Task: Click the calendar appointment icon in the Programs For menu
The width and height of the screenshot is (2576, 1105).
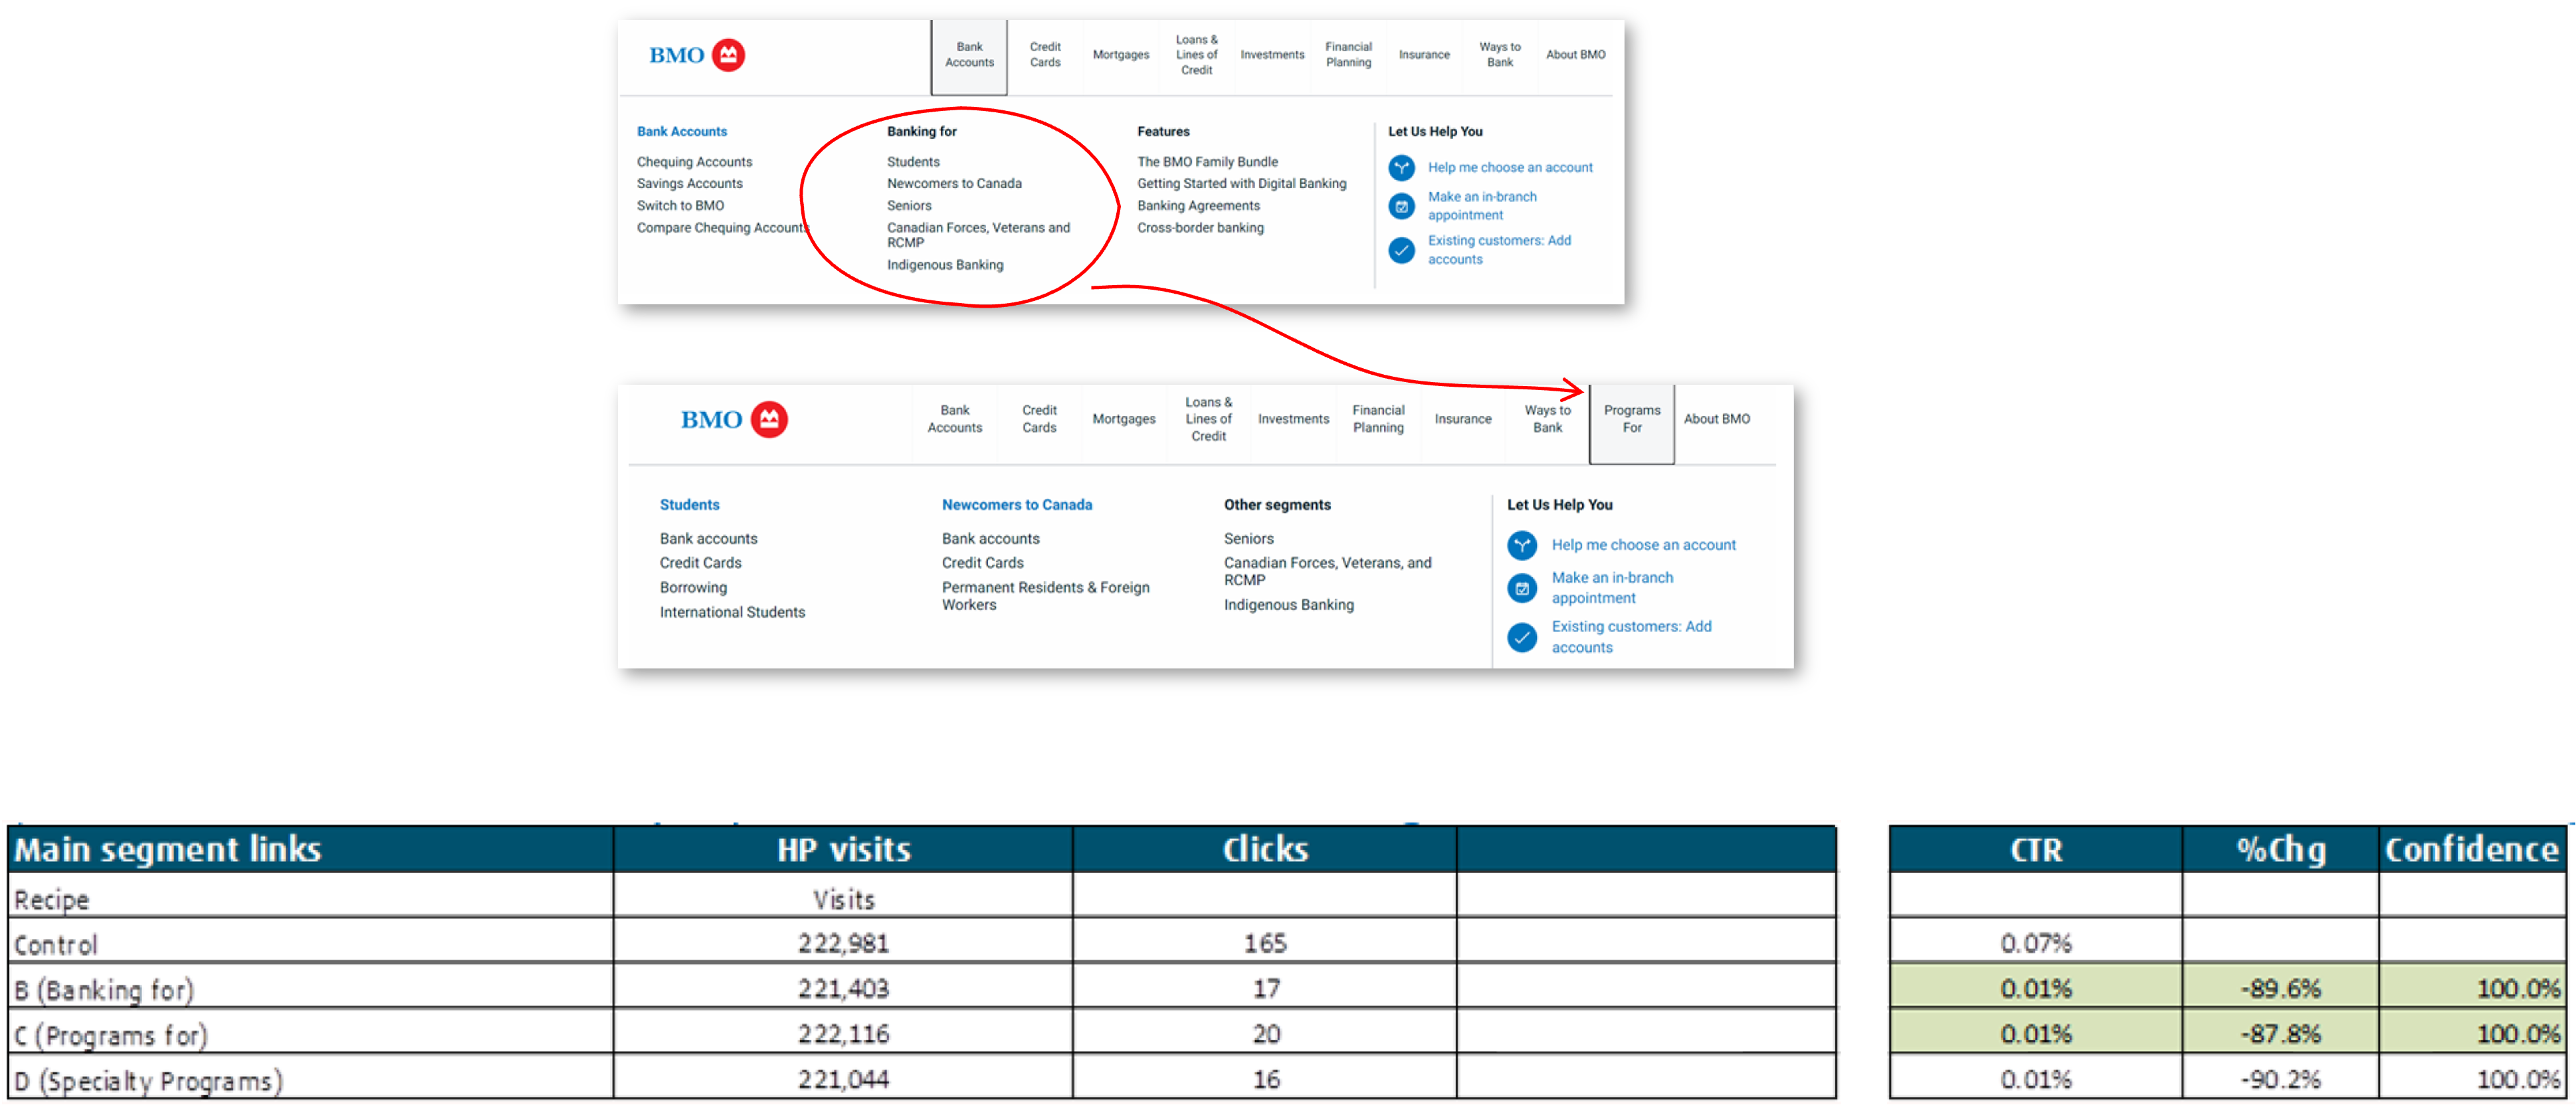Action: [x=1522, y=588]
